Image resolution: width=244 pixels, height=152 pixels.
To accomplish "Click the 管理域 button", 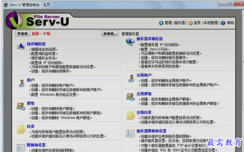I will tap(23, 33).
